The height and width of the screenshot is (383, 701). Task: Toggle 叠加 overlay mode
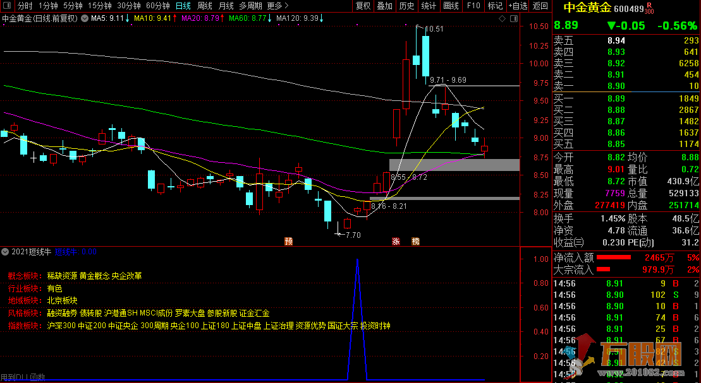(x=384, y=6)
